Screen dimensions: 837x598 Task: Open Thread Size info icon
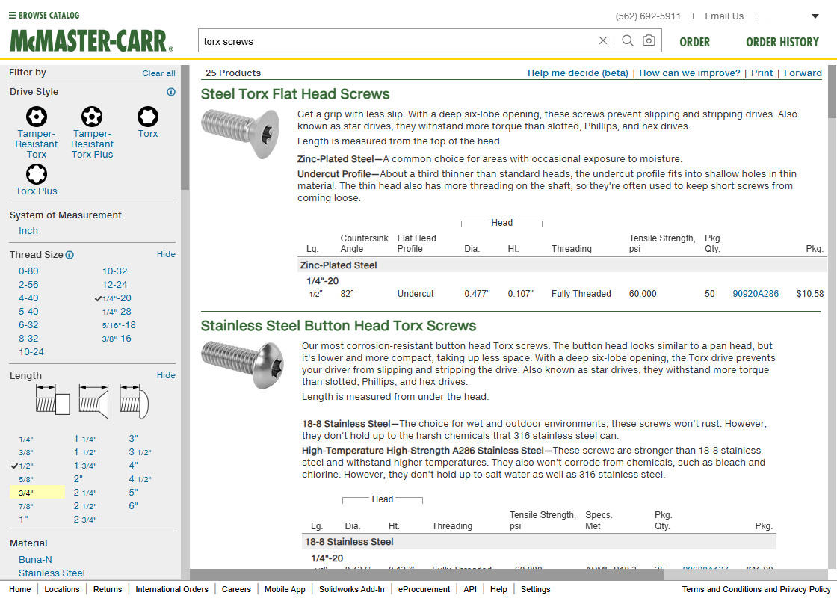coord(70,255)
